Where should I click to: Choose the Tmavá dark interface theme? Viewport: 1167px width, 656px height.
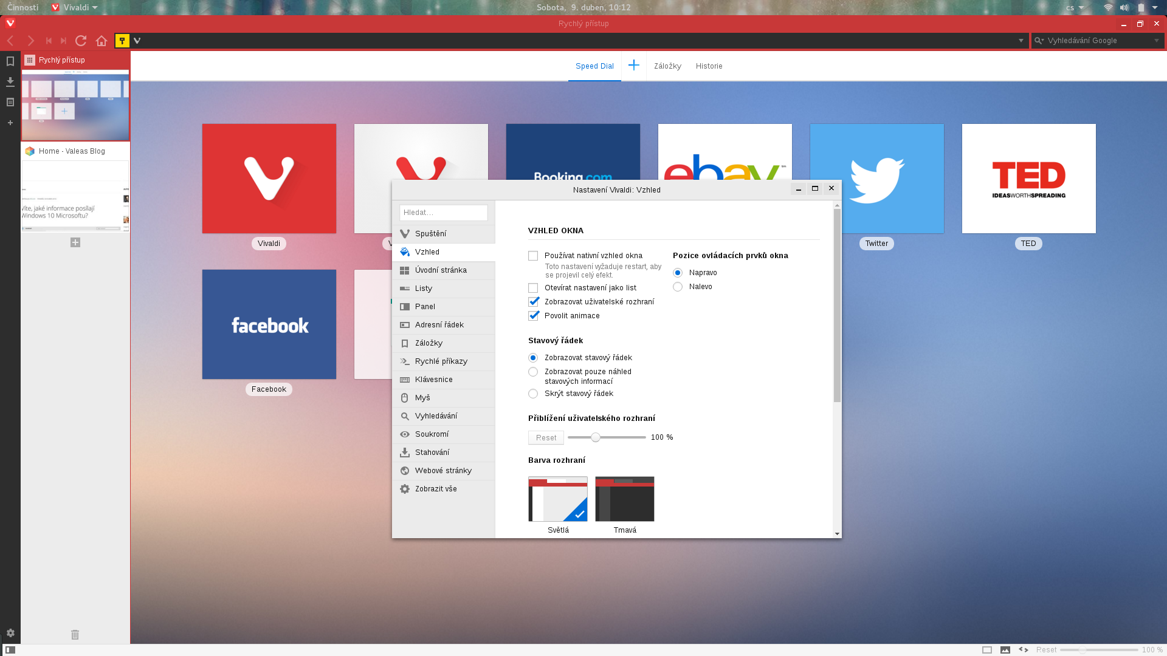tap(624, 499)
